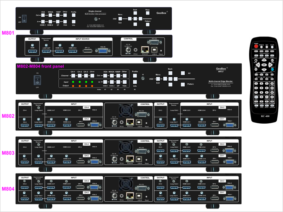This screenshot has height=212, width=283.
Task: Click the VGA-3 connector on M803 rear panel
Action: 229,151
